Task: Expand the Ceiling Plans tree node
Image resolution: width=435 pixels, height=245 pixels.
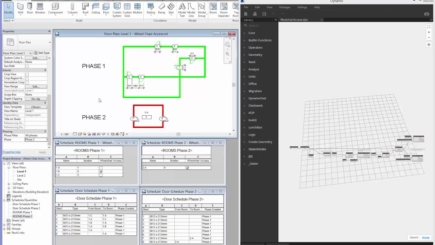Action: coord(9,184)
